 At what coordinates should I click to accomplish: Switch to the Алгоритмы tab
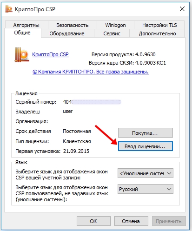point(26,25)
